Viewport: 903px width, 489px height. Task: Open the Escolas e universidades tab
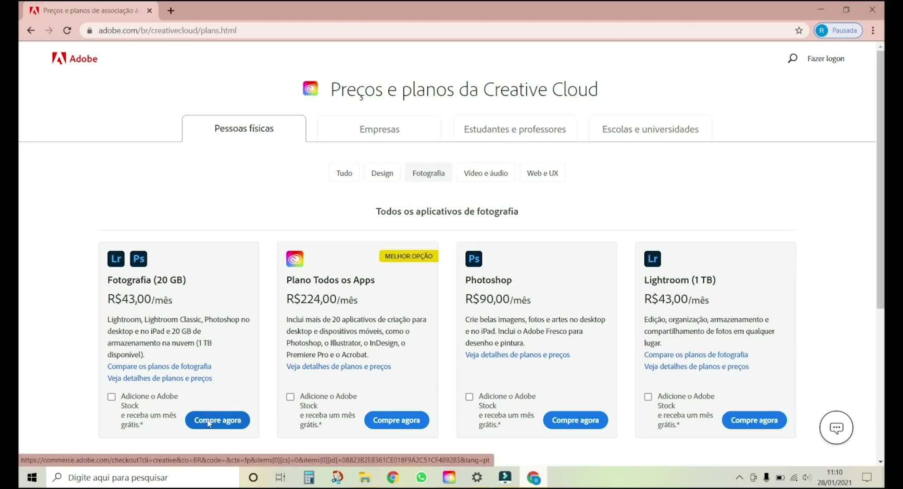pyautogui.click(x=650, y=129)
